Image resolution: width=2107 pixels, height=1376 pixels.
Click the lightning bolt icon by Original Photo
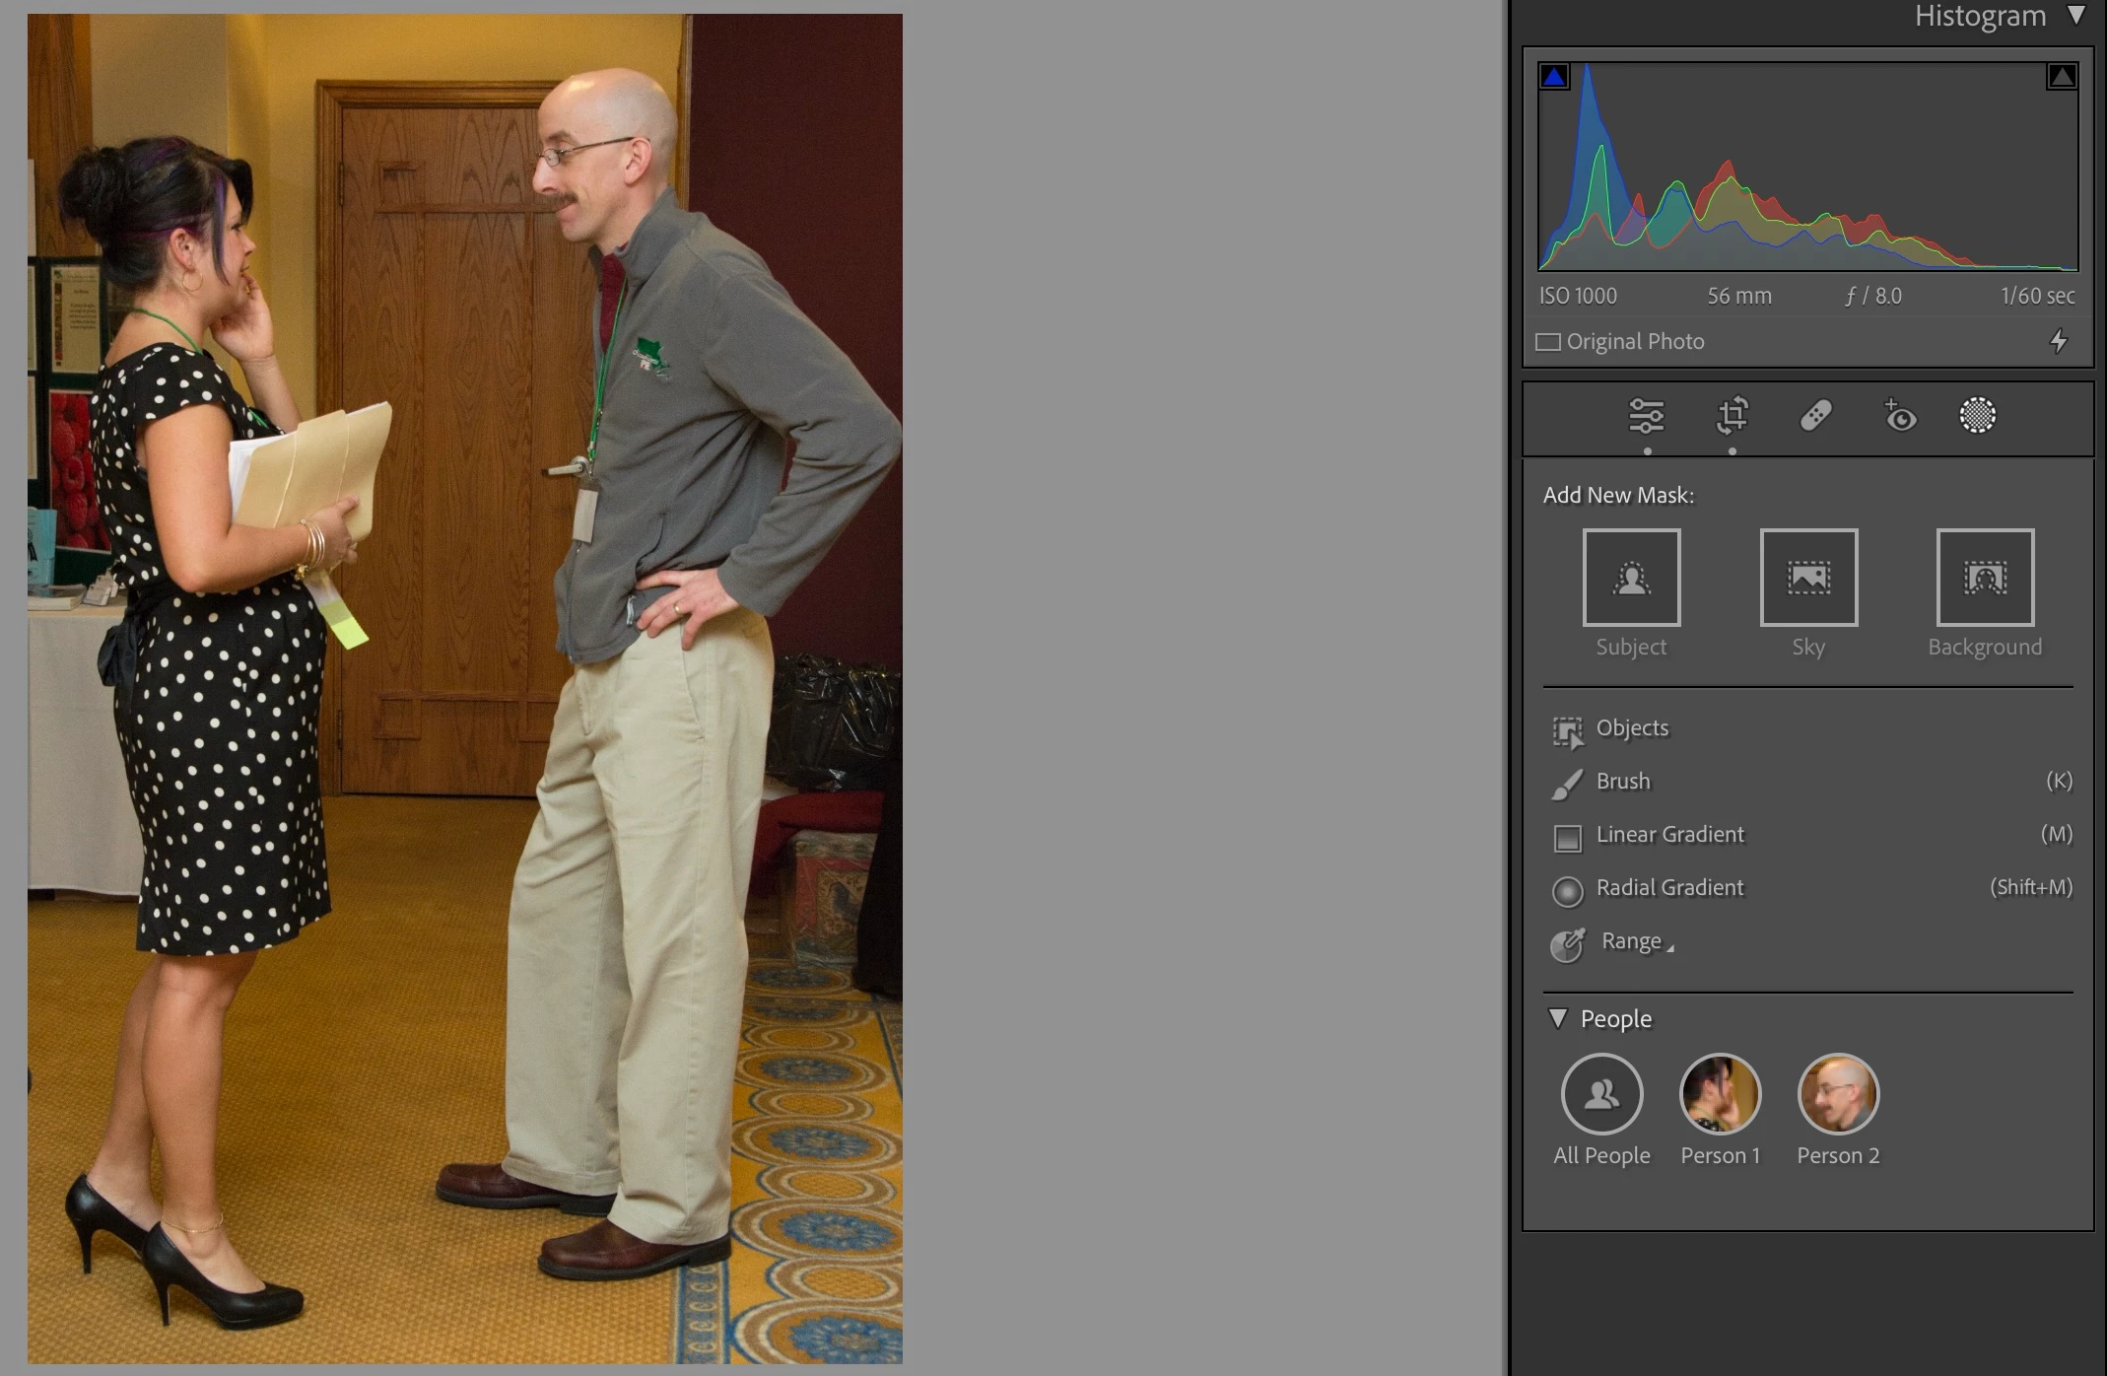2059,341
